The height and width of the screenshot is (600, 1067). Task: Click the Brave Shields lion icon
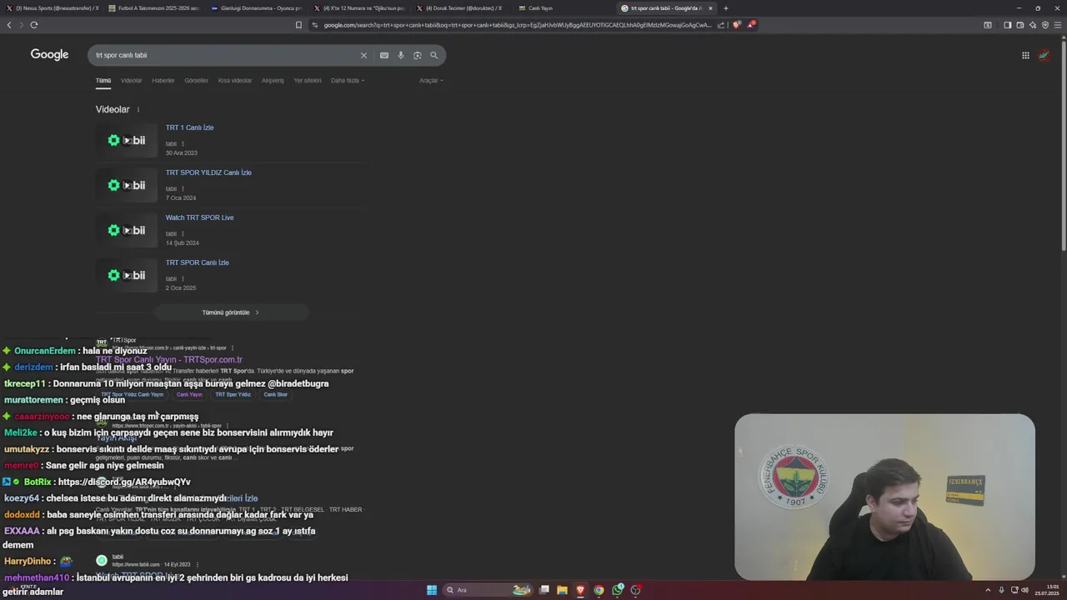point(736,25)
